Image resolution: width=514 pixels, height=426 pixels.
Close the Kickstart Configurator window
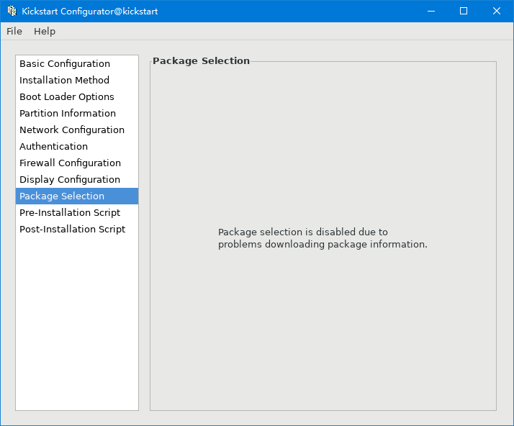pyautogui.click(x=497, y=11)
